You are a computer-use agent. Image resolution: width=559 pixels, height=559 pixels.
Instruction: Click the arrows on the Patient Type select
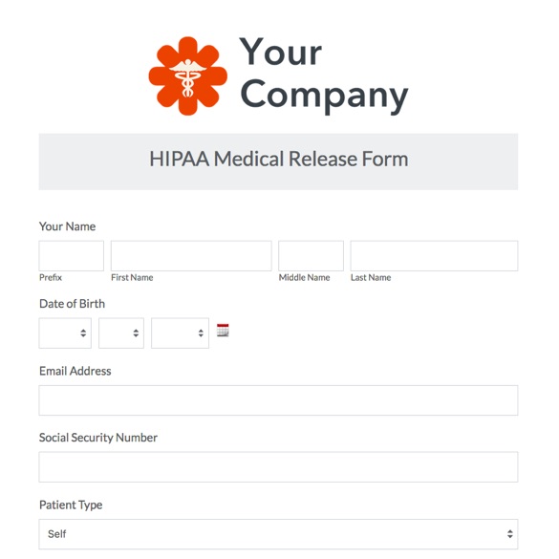(510, 534)
